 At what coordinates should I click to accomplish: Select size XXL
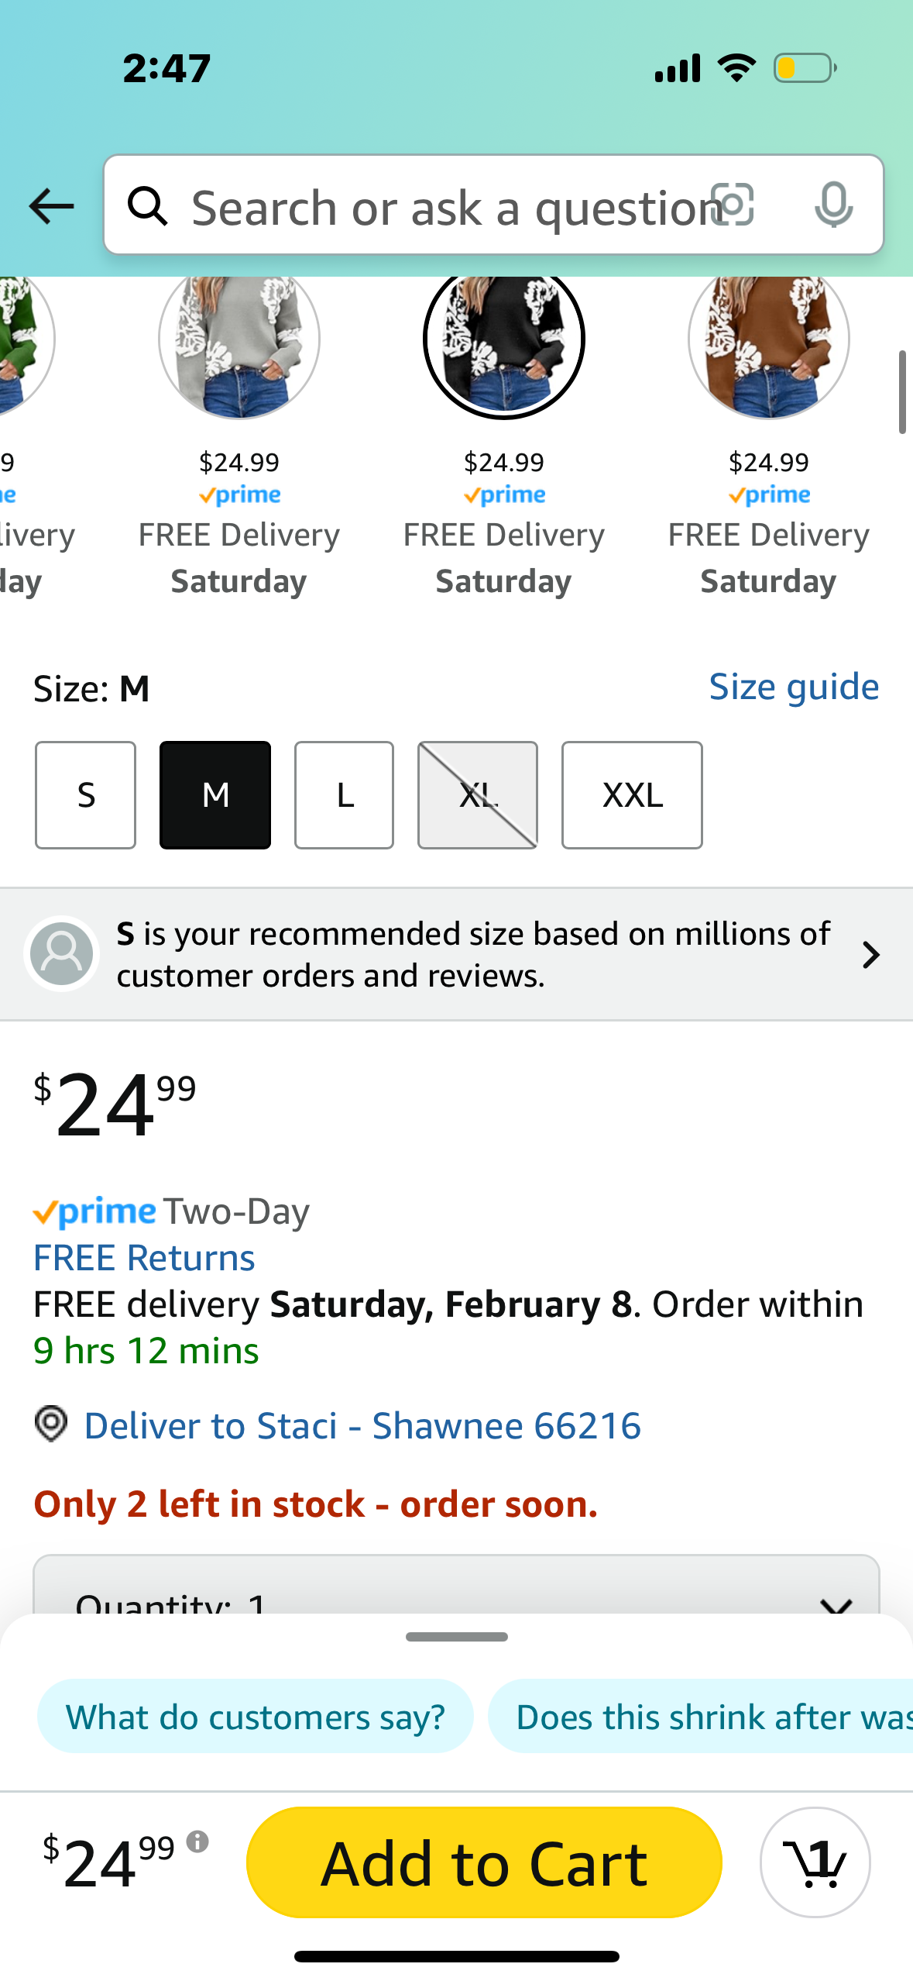coord(632,795)
